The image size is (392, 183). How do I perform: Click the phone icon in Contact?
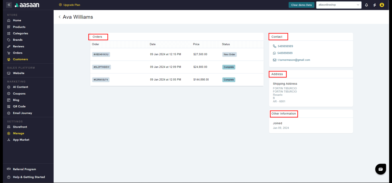[x=275, y=46]
